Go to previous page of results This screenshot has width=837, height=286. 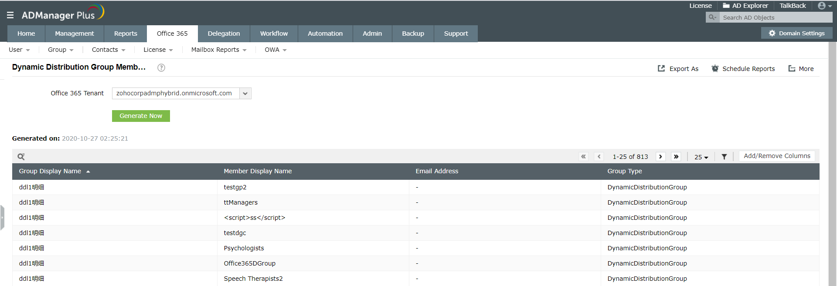[x=599, y=157]
